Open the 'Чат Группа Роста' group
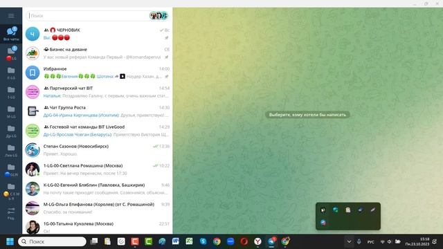 pyautogui.click(x=98, y=111)
